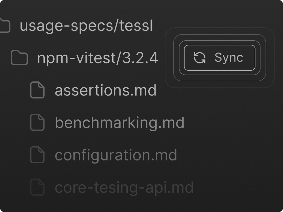Screen dimensions: 283x212
Task: Select the benchmarking.md file name
Action: 119,123
